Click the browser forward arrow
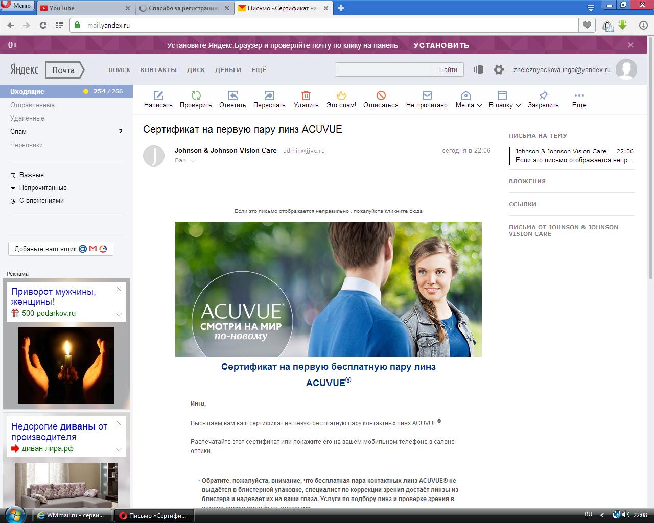The image size is (654, 523). (27, 25)
